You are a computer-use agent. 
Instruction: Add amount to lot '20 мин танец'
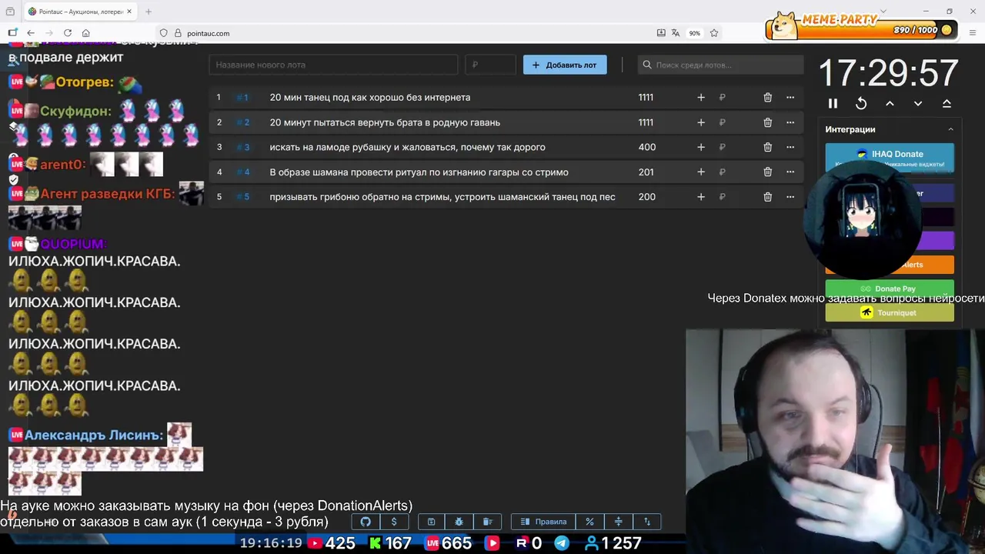coord(700,97)
